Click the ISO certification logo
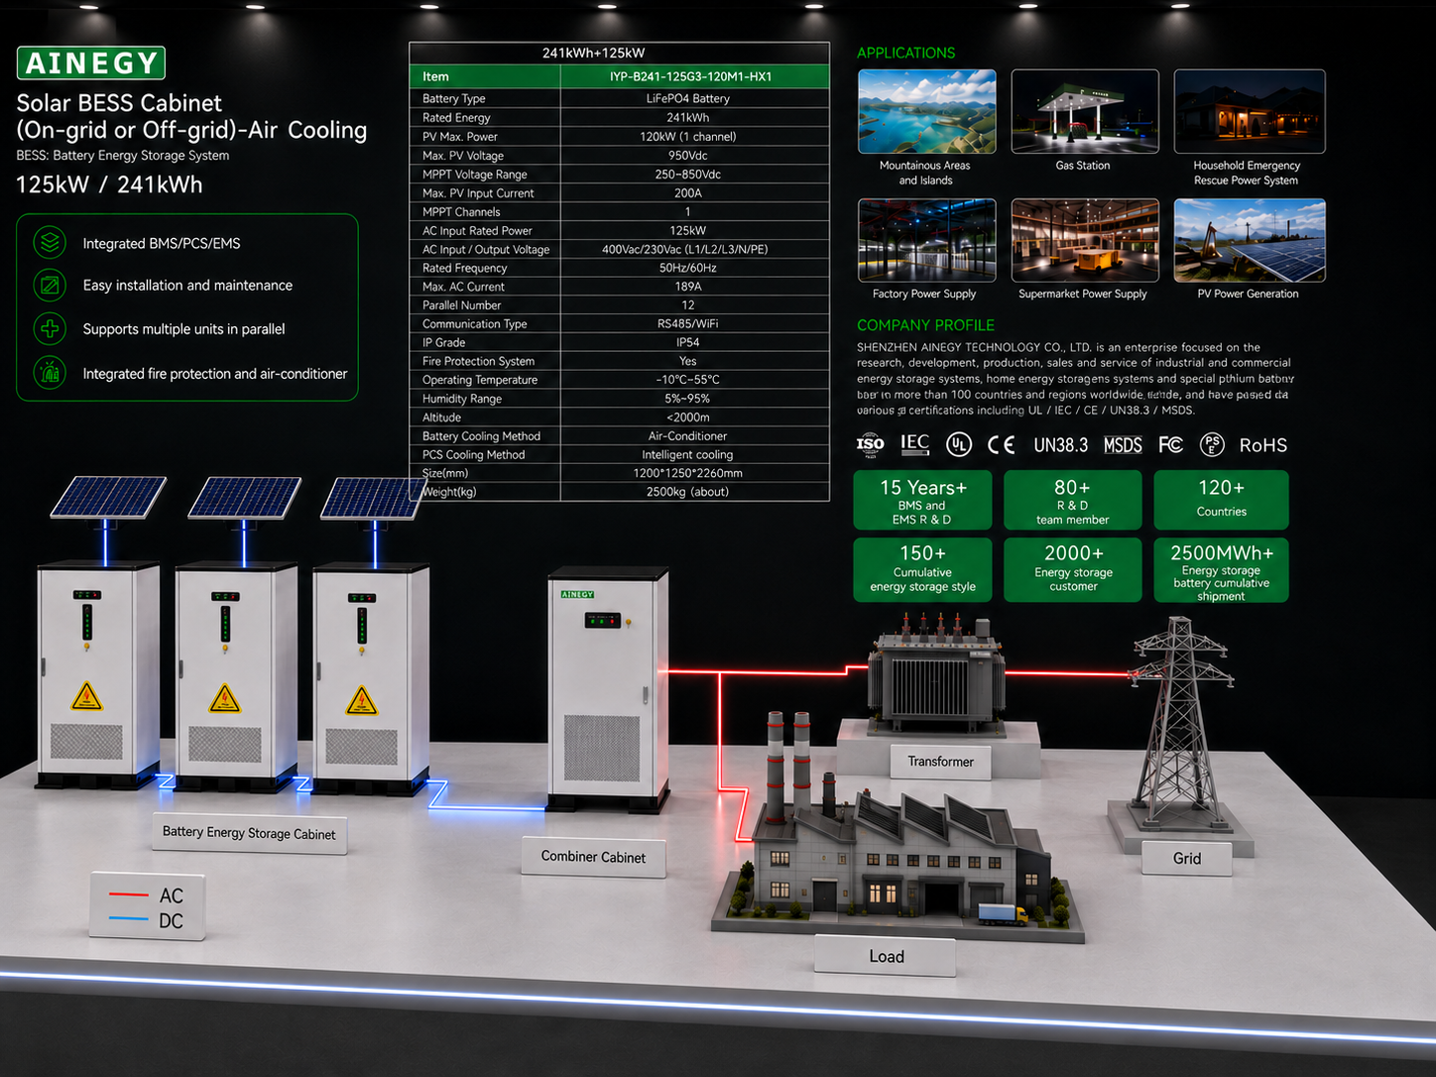Viewport: 1436px width, 1077px height. (x=870, y=445)
